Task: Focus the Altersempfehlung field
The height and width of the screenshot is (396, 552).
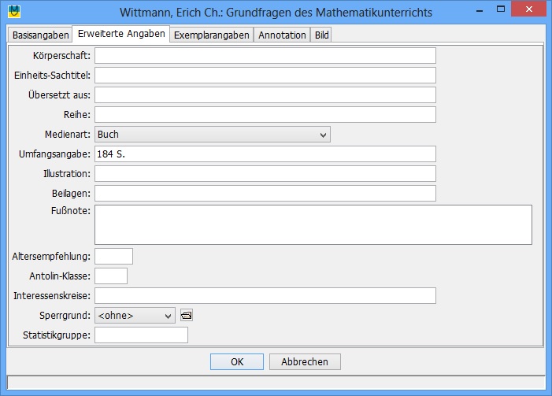Action: coord(113,256)
